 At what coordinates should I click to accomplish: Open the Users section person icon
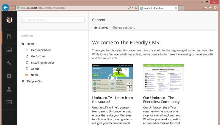(9, 89)
